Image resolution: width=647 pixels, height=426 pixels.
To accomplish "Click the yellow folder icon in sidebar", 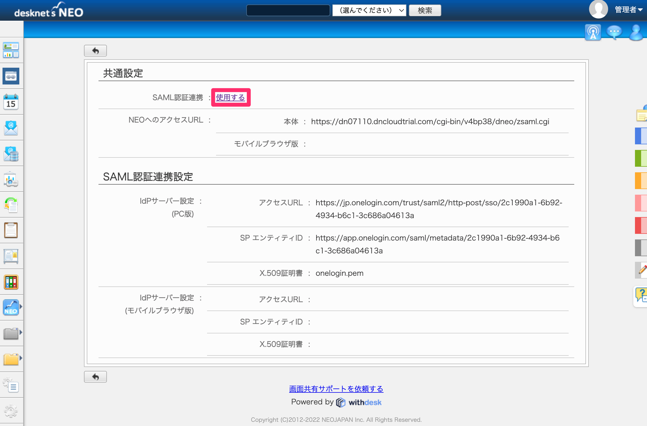I will 11,359.
